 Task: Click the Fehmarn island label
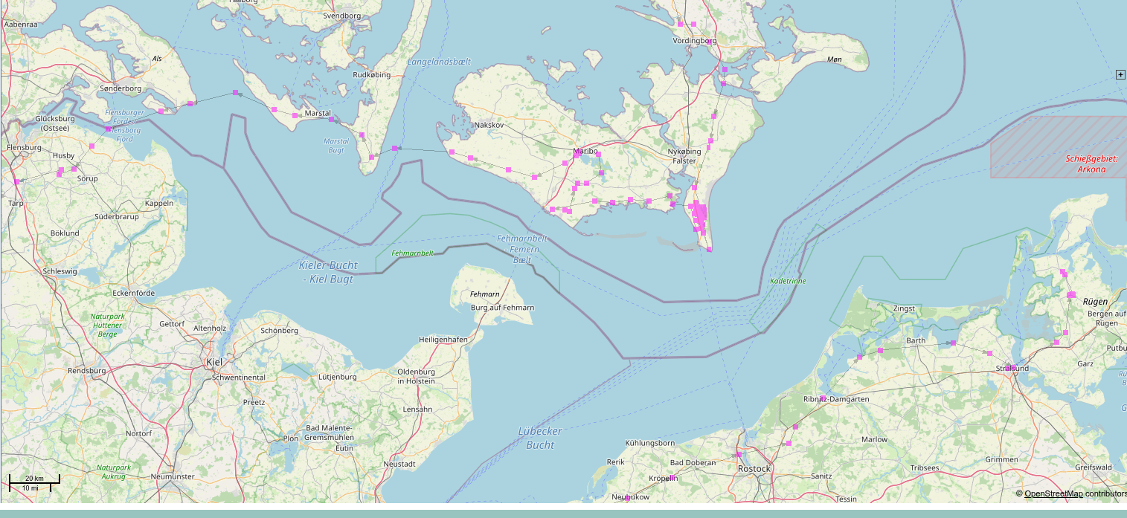485,294
